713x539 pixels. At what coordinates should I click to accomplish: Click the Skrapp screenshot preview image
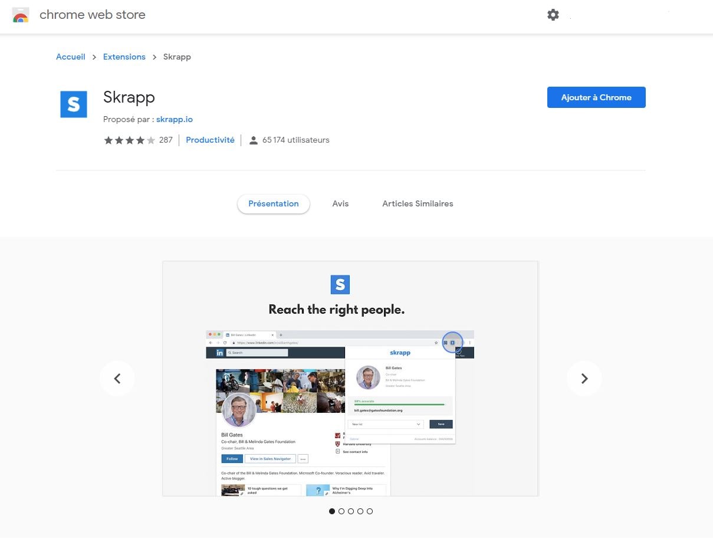click(350, 379)
